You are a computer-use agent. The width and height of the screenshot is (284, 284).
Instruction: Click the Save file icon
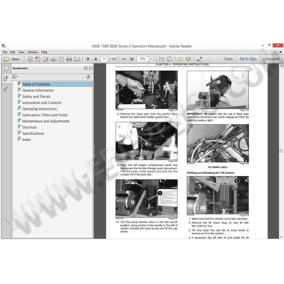tap(61, 59)
